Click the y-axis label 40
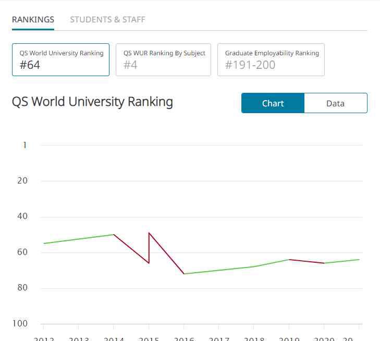Viewport: 380px width, 341px height. point(22,216)
